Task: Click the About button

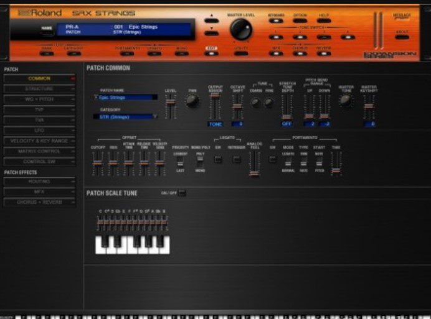Action: click(402, 37)
